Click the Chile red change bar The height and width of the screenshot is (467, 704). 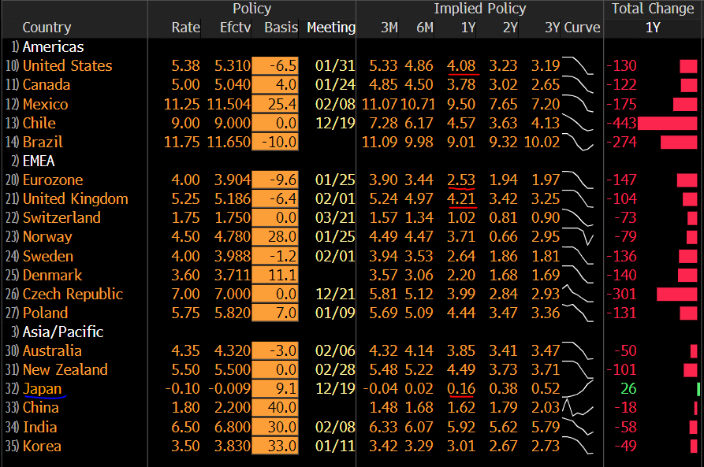(667, 123)
